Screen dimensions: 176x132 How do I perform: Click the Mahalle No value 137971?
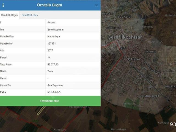[51, 43]
